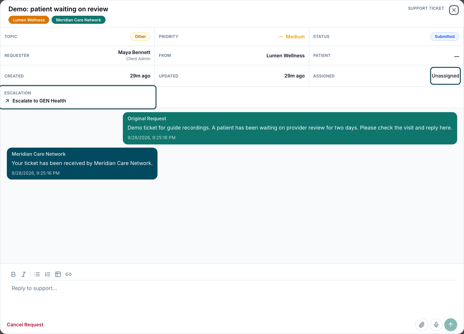This screenshot has width=464, height=334.
Task: Click the Original Request timestamp 9:25:16 PM
Action: point(151,138)
